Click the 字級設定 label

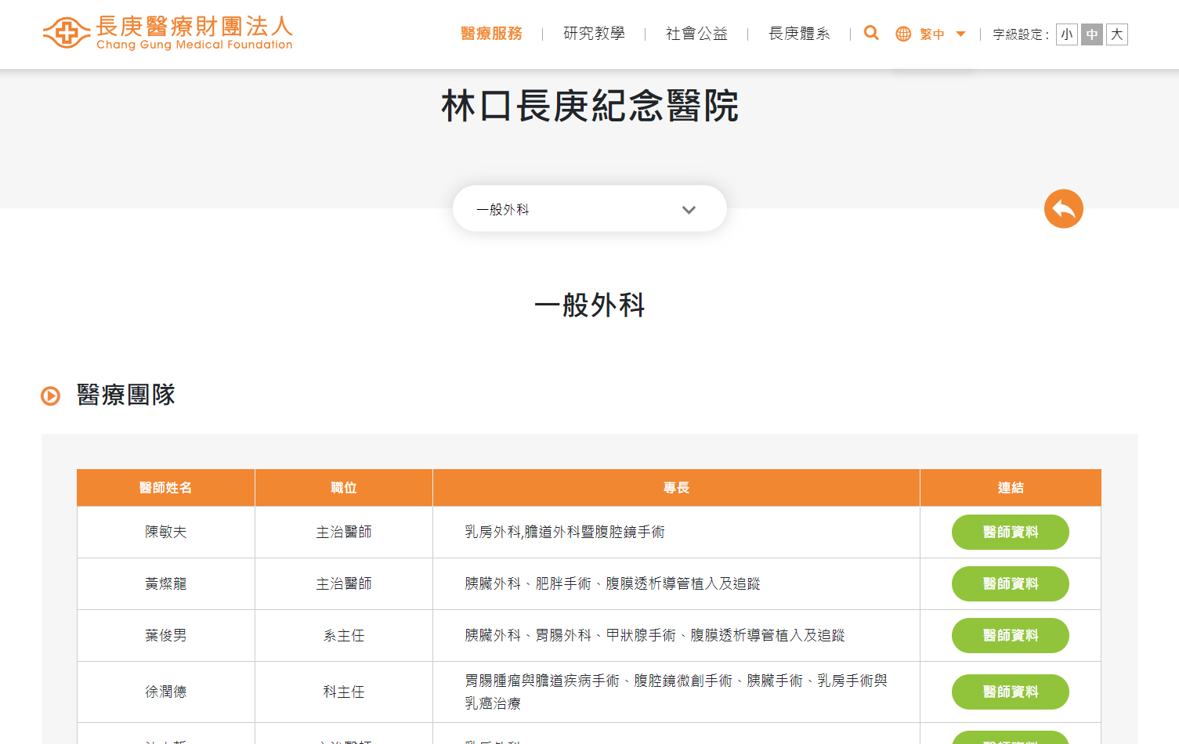pos(1021,34)
